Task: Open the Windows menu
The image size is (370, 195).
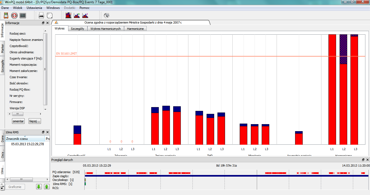Action: coord(53,8)
